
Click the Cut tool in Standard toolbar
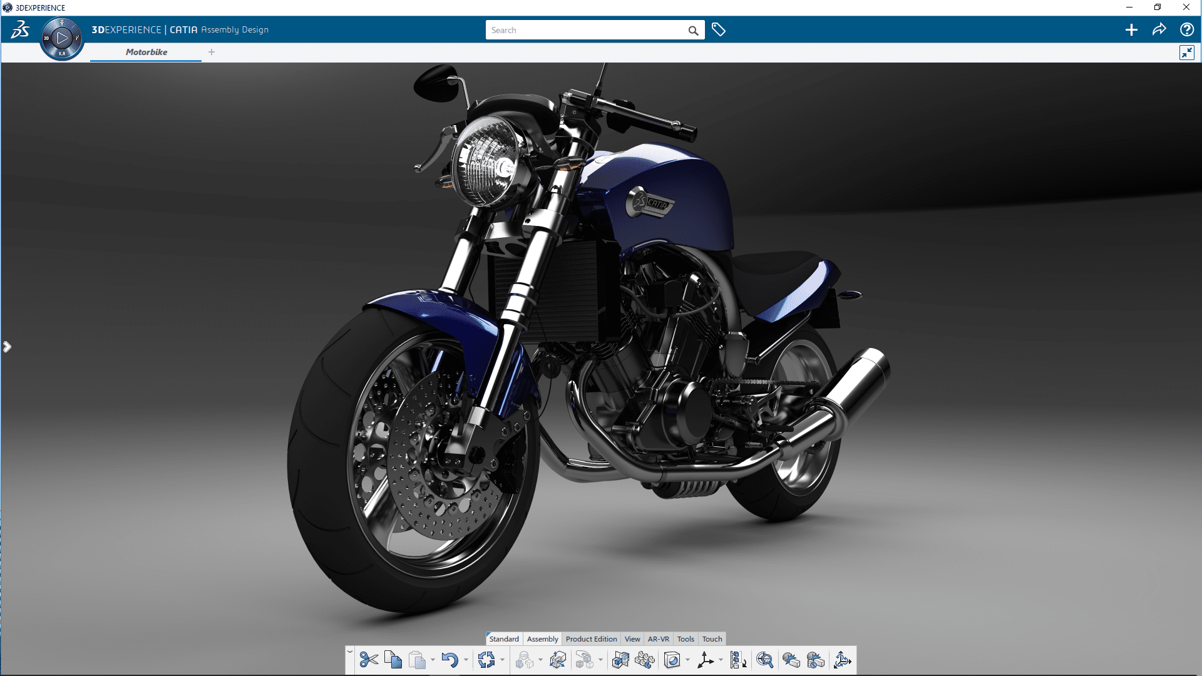point(368,660)
